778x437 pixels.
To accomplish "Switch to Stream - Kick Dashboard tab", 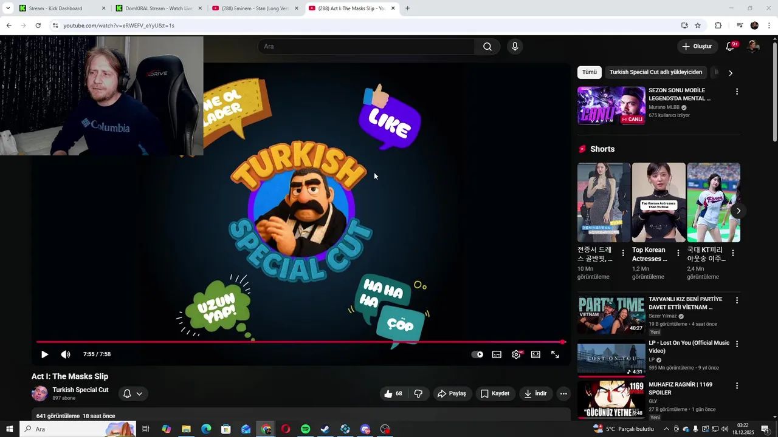I will coord(61,8).
